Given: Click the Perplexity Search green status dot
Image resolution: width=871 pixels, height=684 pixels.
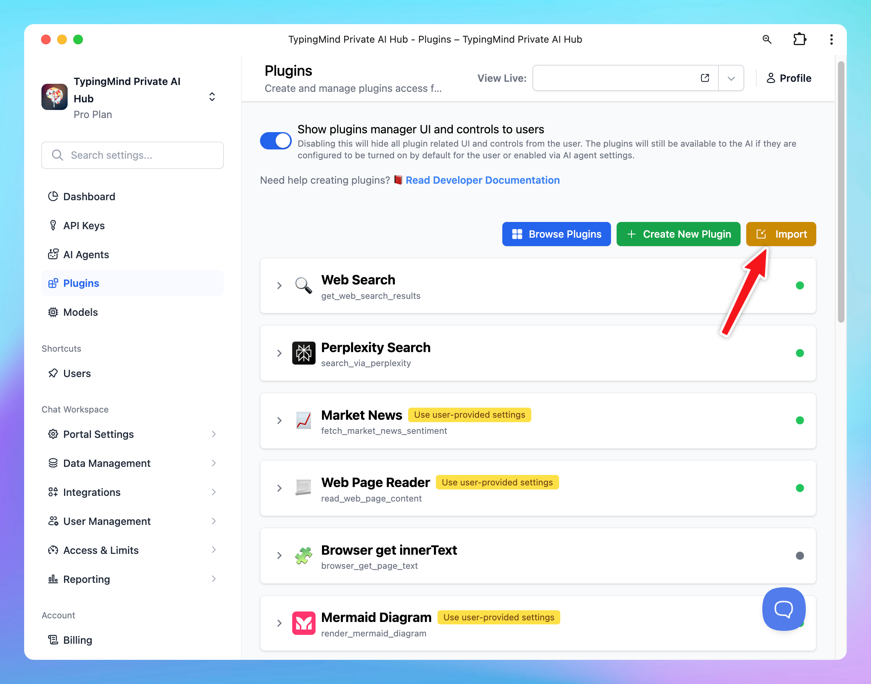Looking at the screenshot, I should (x=800, y=353).
